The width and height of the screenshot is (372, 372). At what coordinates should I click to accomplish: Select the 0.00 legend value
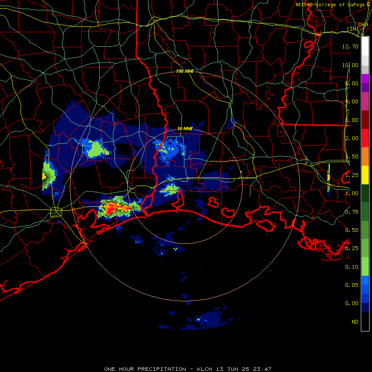point(352,303)
